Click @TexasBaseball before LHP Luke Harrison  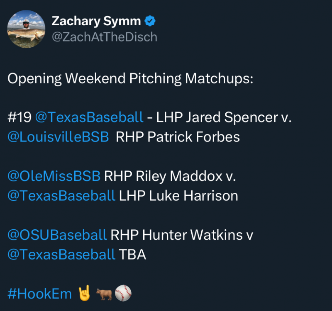click(61, 195)
